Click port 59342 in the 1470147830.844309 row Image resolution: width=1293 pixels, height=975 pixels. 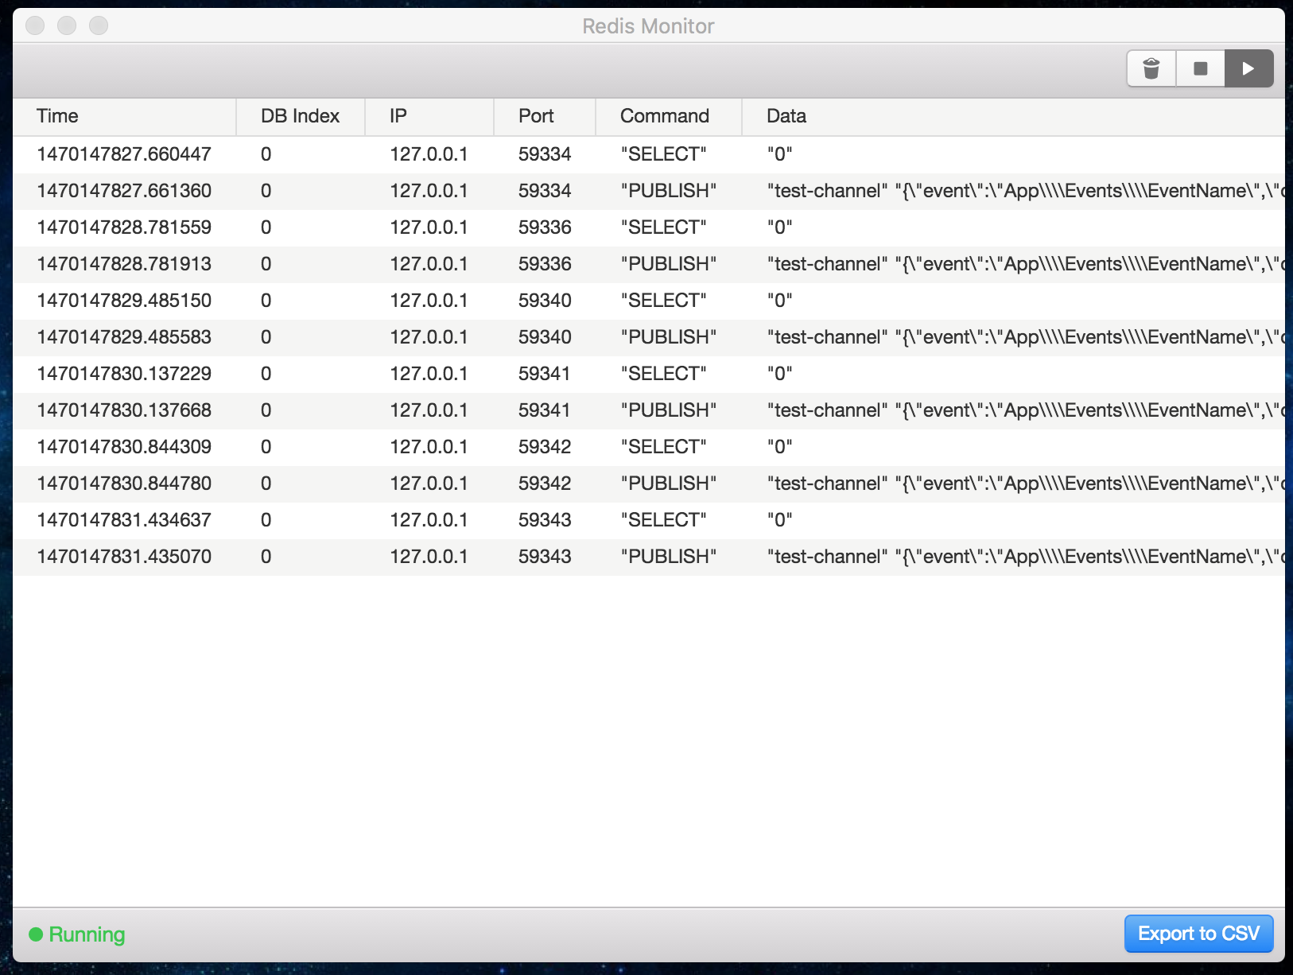tap(545, 447)
